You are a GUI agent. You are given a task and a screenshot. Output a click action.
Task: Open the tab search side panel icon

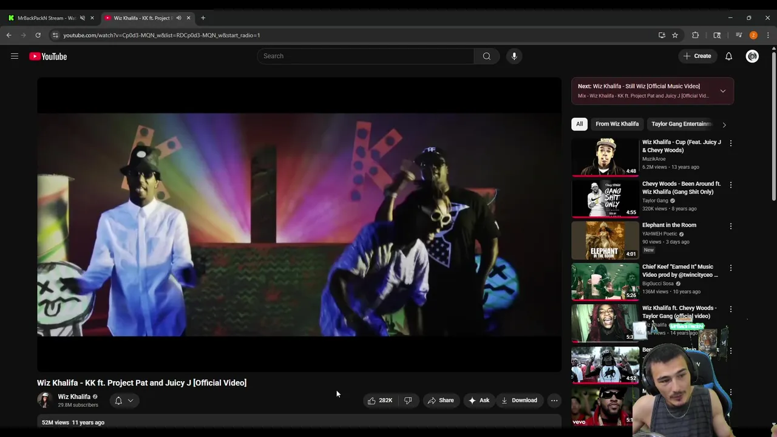717,35
